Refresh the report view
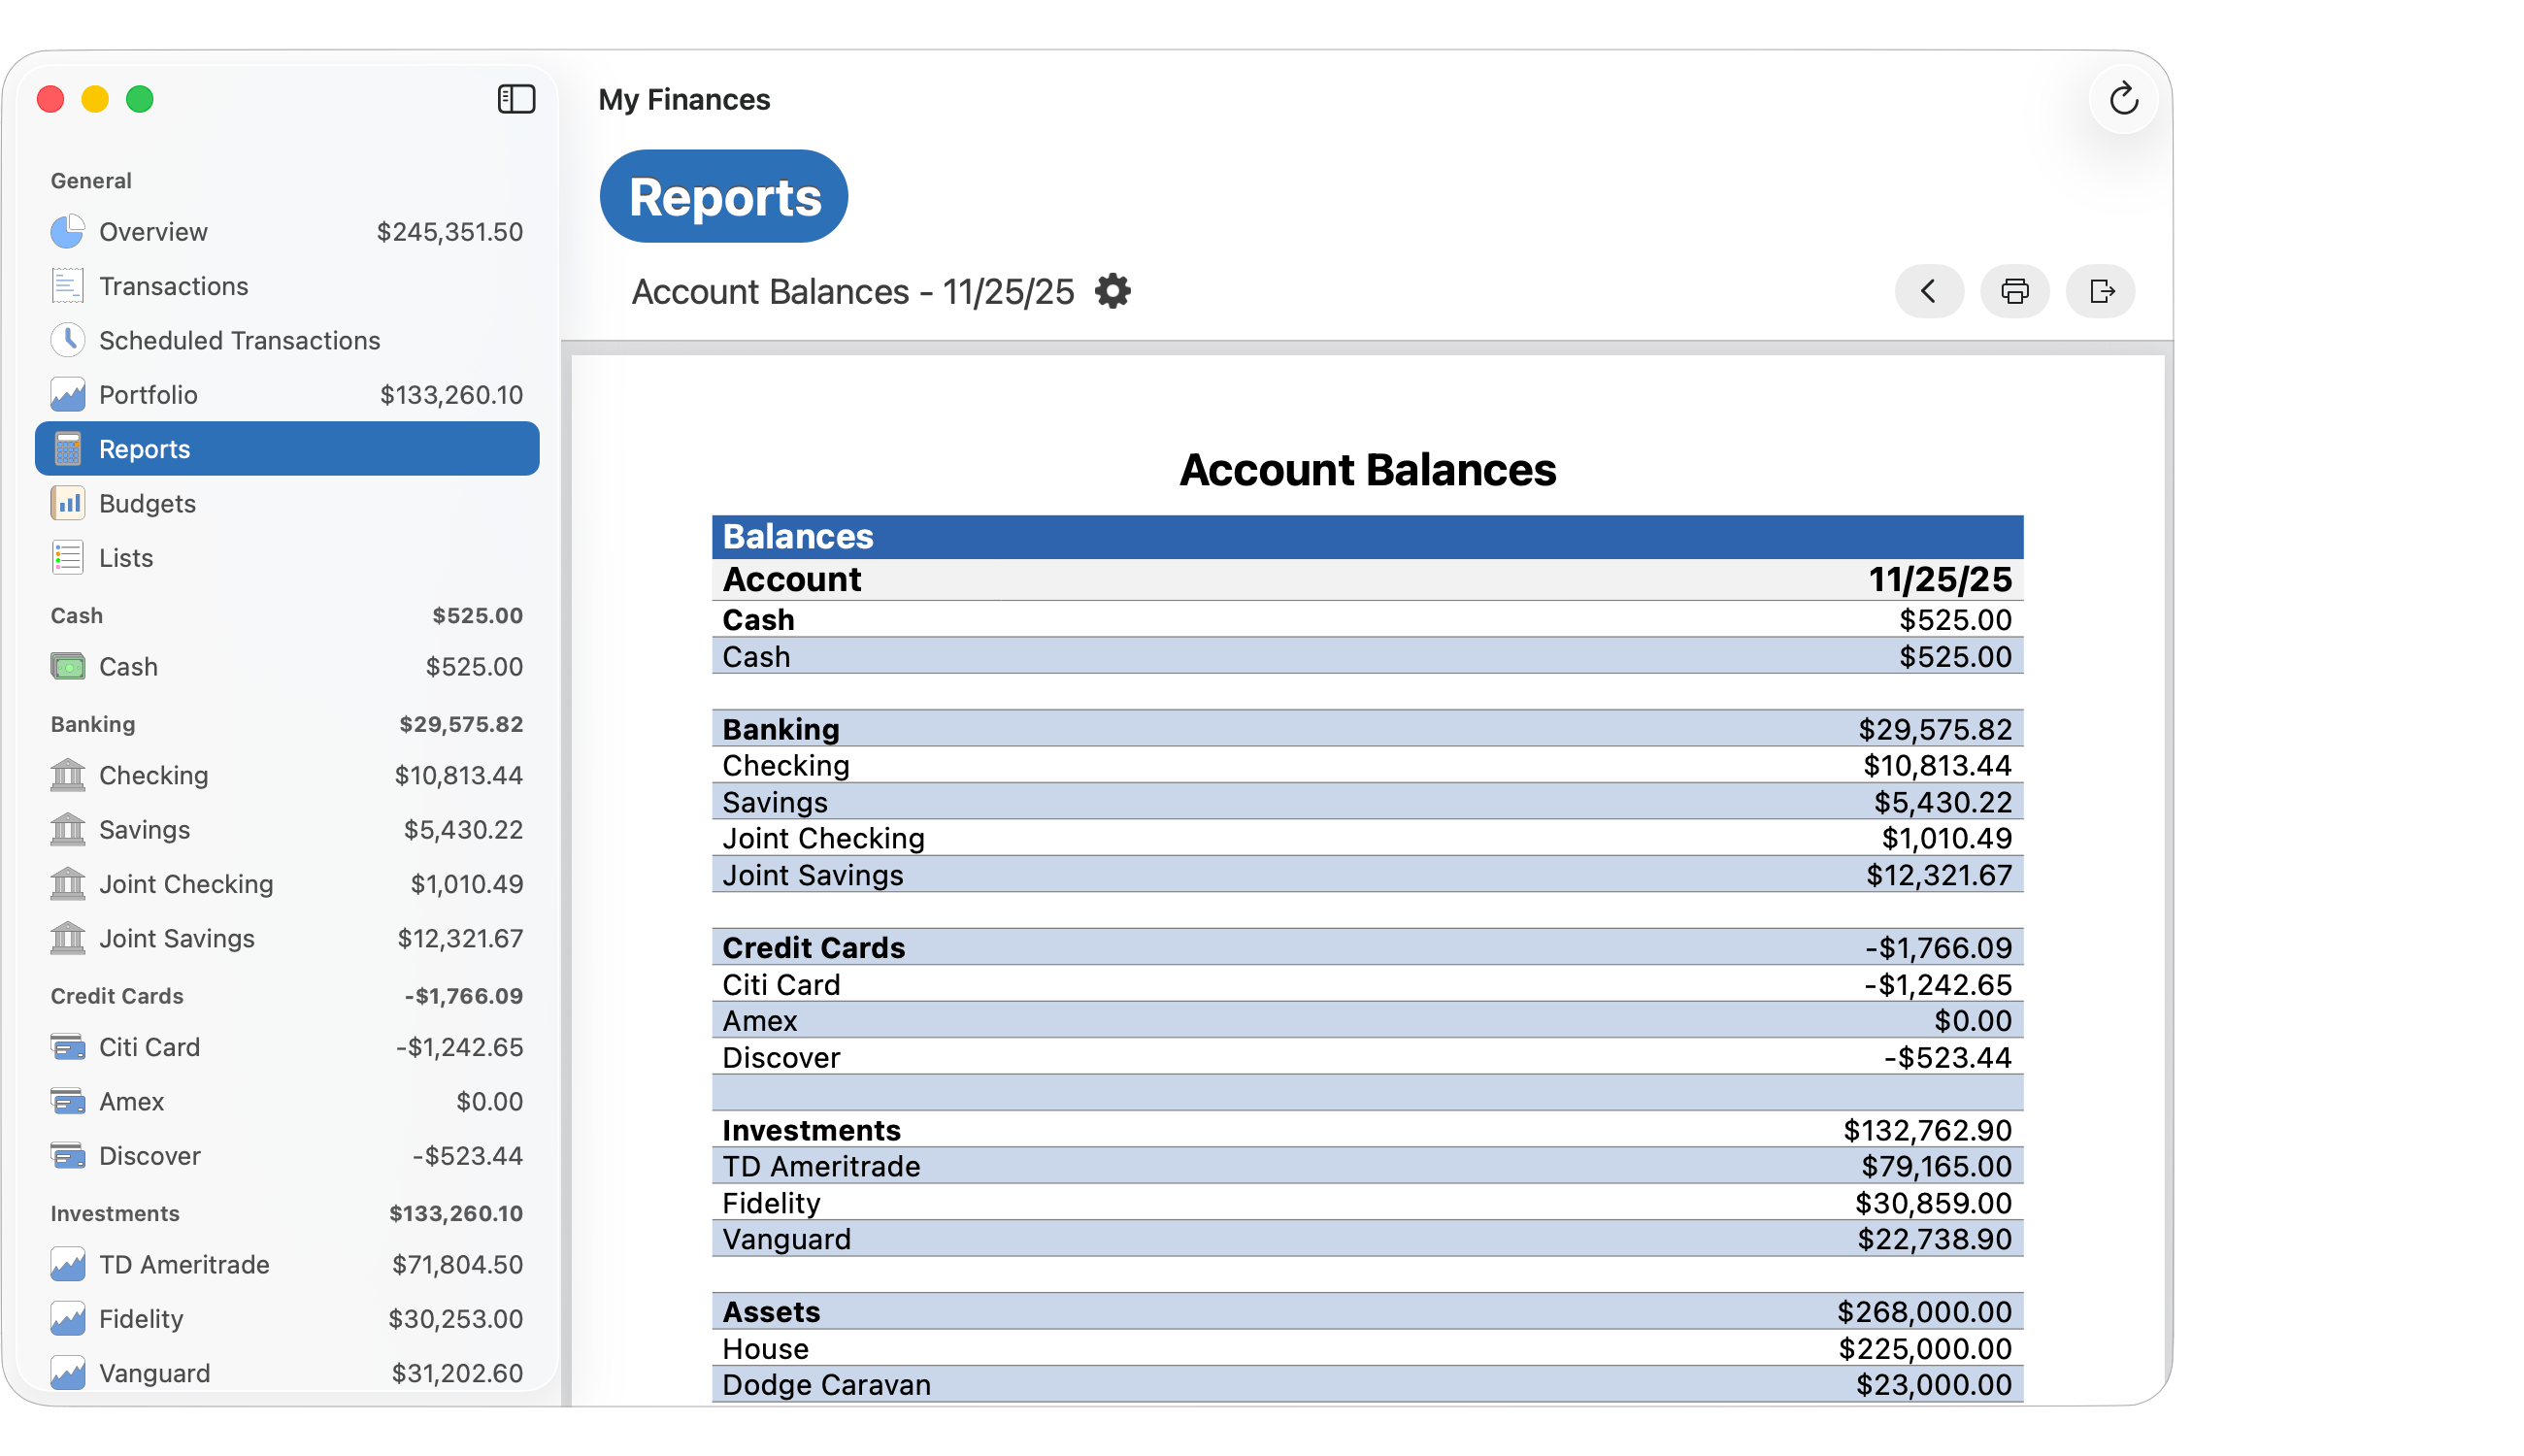The image size is (2524, 1456). [x=2123, y=99]
